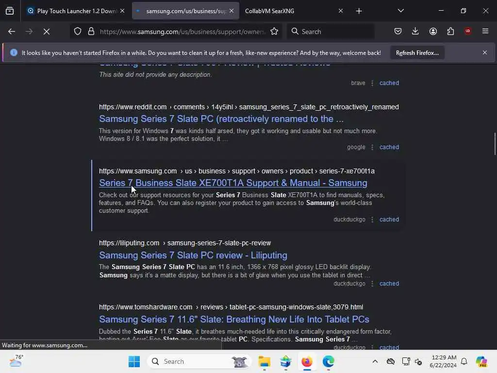Image resolution: width=497 pixels, height=373 pixels.
Task: Bookmark this page with the star
Action: pos(274,32)
